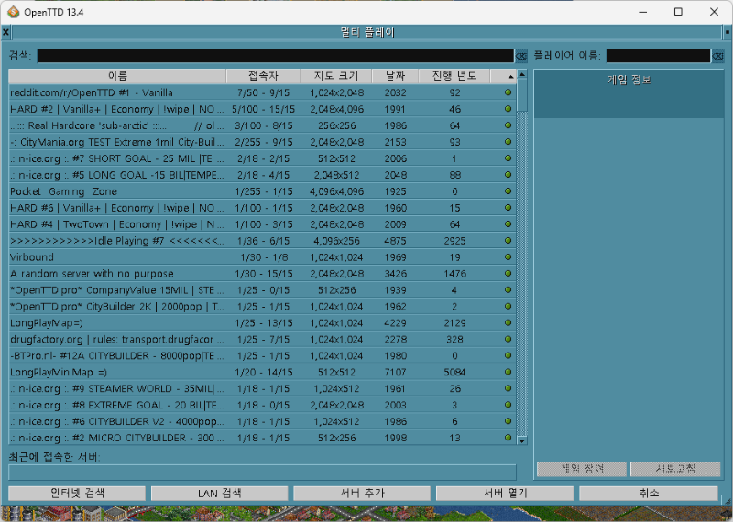Image resolution: width=733 pixels, height=522 pixels.
Task: Sort servers by 날짜 column
Action: [x=396, y=76]
